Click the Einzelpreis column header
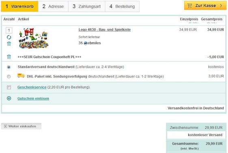This screenshot has height=153, width=228. [x=189, y=19]
